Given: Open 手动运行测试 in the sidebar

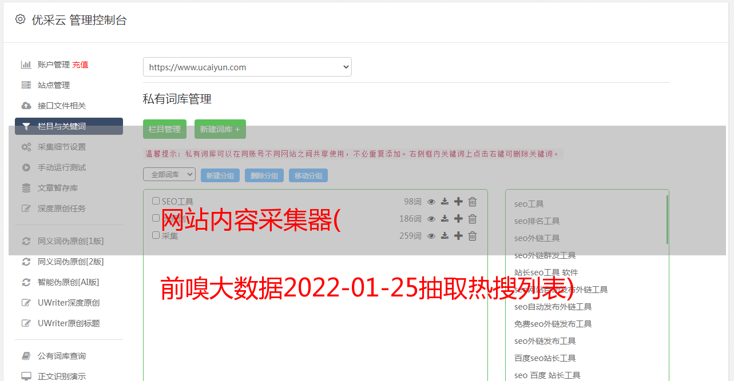Looking at the screenshot, I should coord(62,167).
